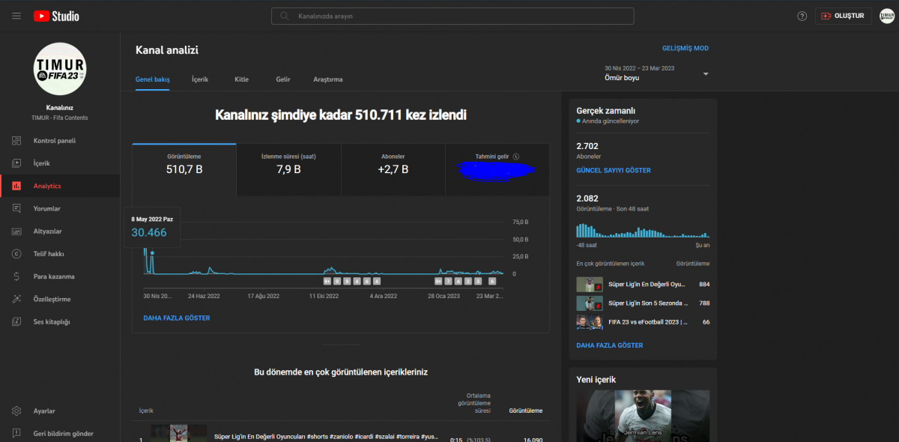Screen dimensions: 899x442
Task: Click the Son 48 saat realtime bar chart
Action: [643, 230]
